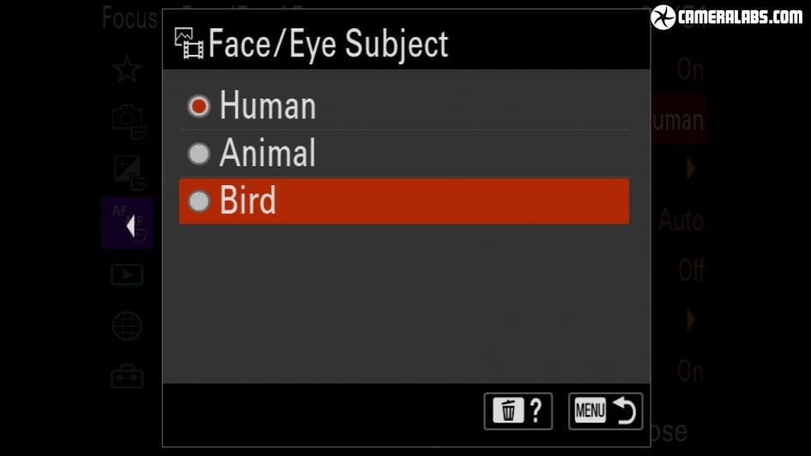Click the trash can help icon

click(517, 411)
